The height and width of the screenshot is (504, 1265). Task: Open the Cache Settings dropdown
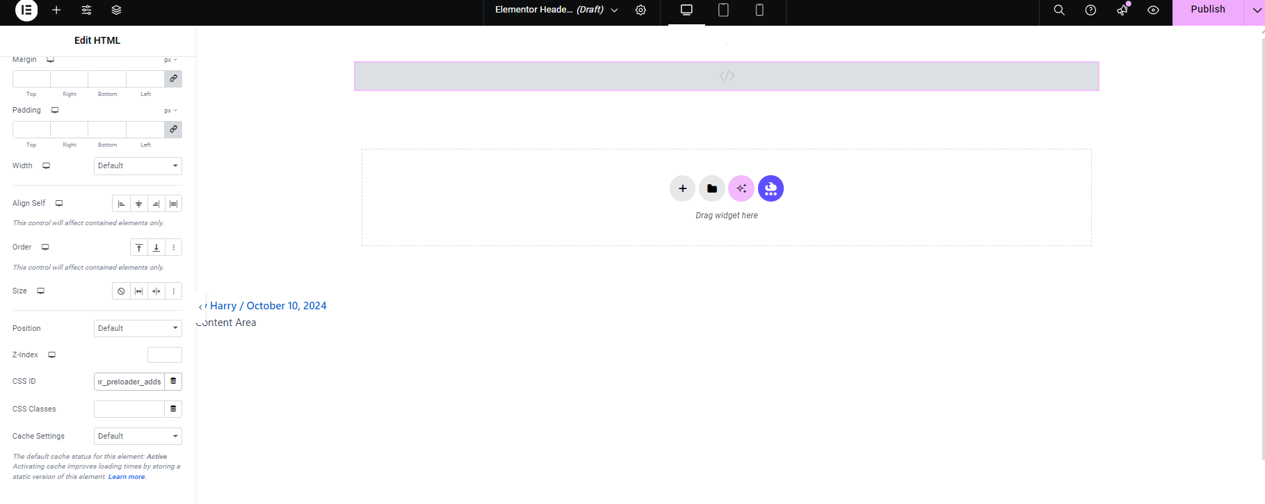(138, 436)
